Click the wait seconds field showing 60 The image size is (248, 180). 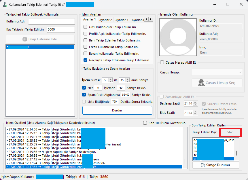pos(121,88)
